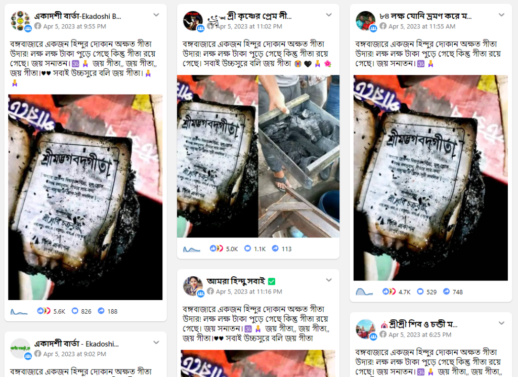The width and height of the screenshot is (518, 377).
Task: Open engagement trend graph on 5.0K post
Action: click(192, 249)
